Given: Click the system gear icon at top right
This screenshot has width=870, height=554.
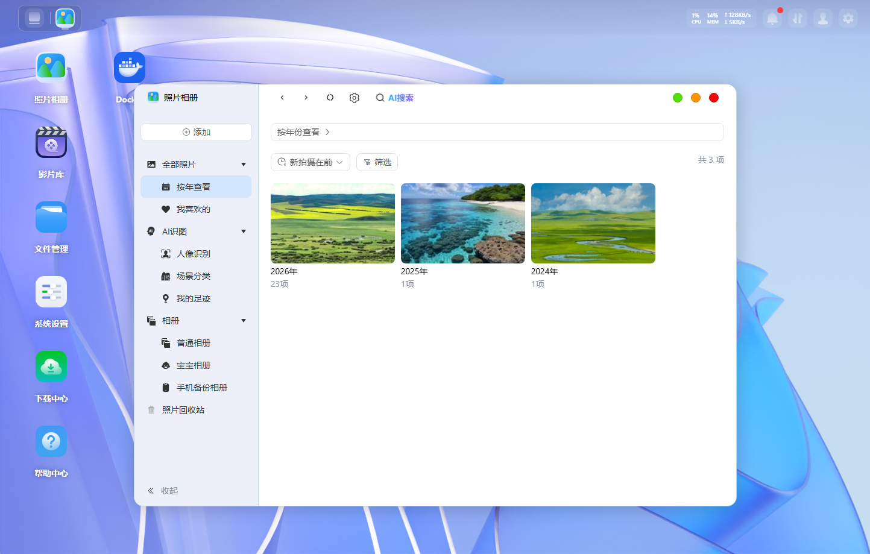Looking at the screenshot, I should tap(848, 19).
